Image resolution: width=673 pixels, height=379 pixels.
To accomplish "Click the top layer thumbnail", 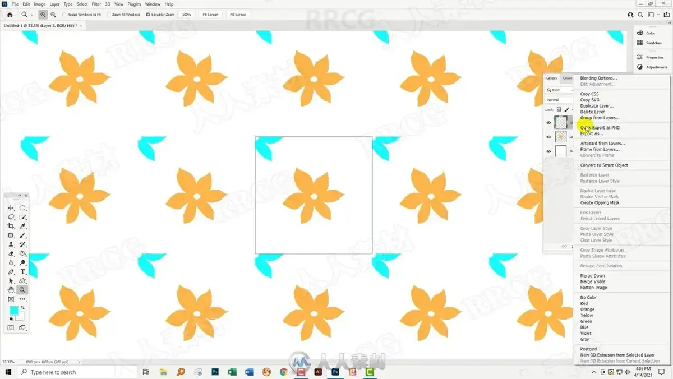I will coord(560,122).
